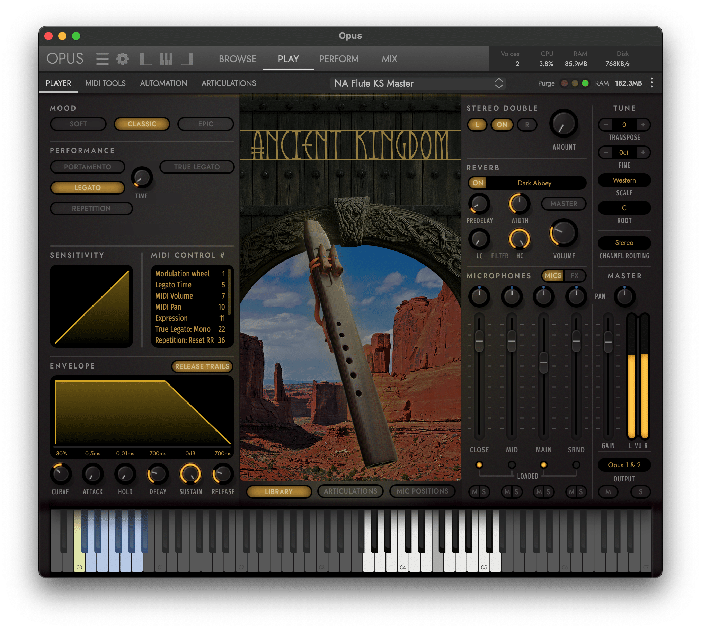Click the Mic Positions button
Image resolution: width=701 pixels, height=629 pixels.
[x=422, y=491]
